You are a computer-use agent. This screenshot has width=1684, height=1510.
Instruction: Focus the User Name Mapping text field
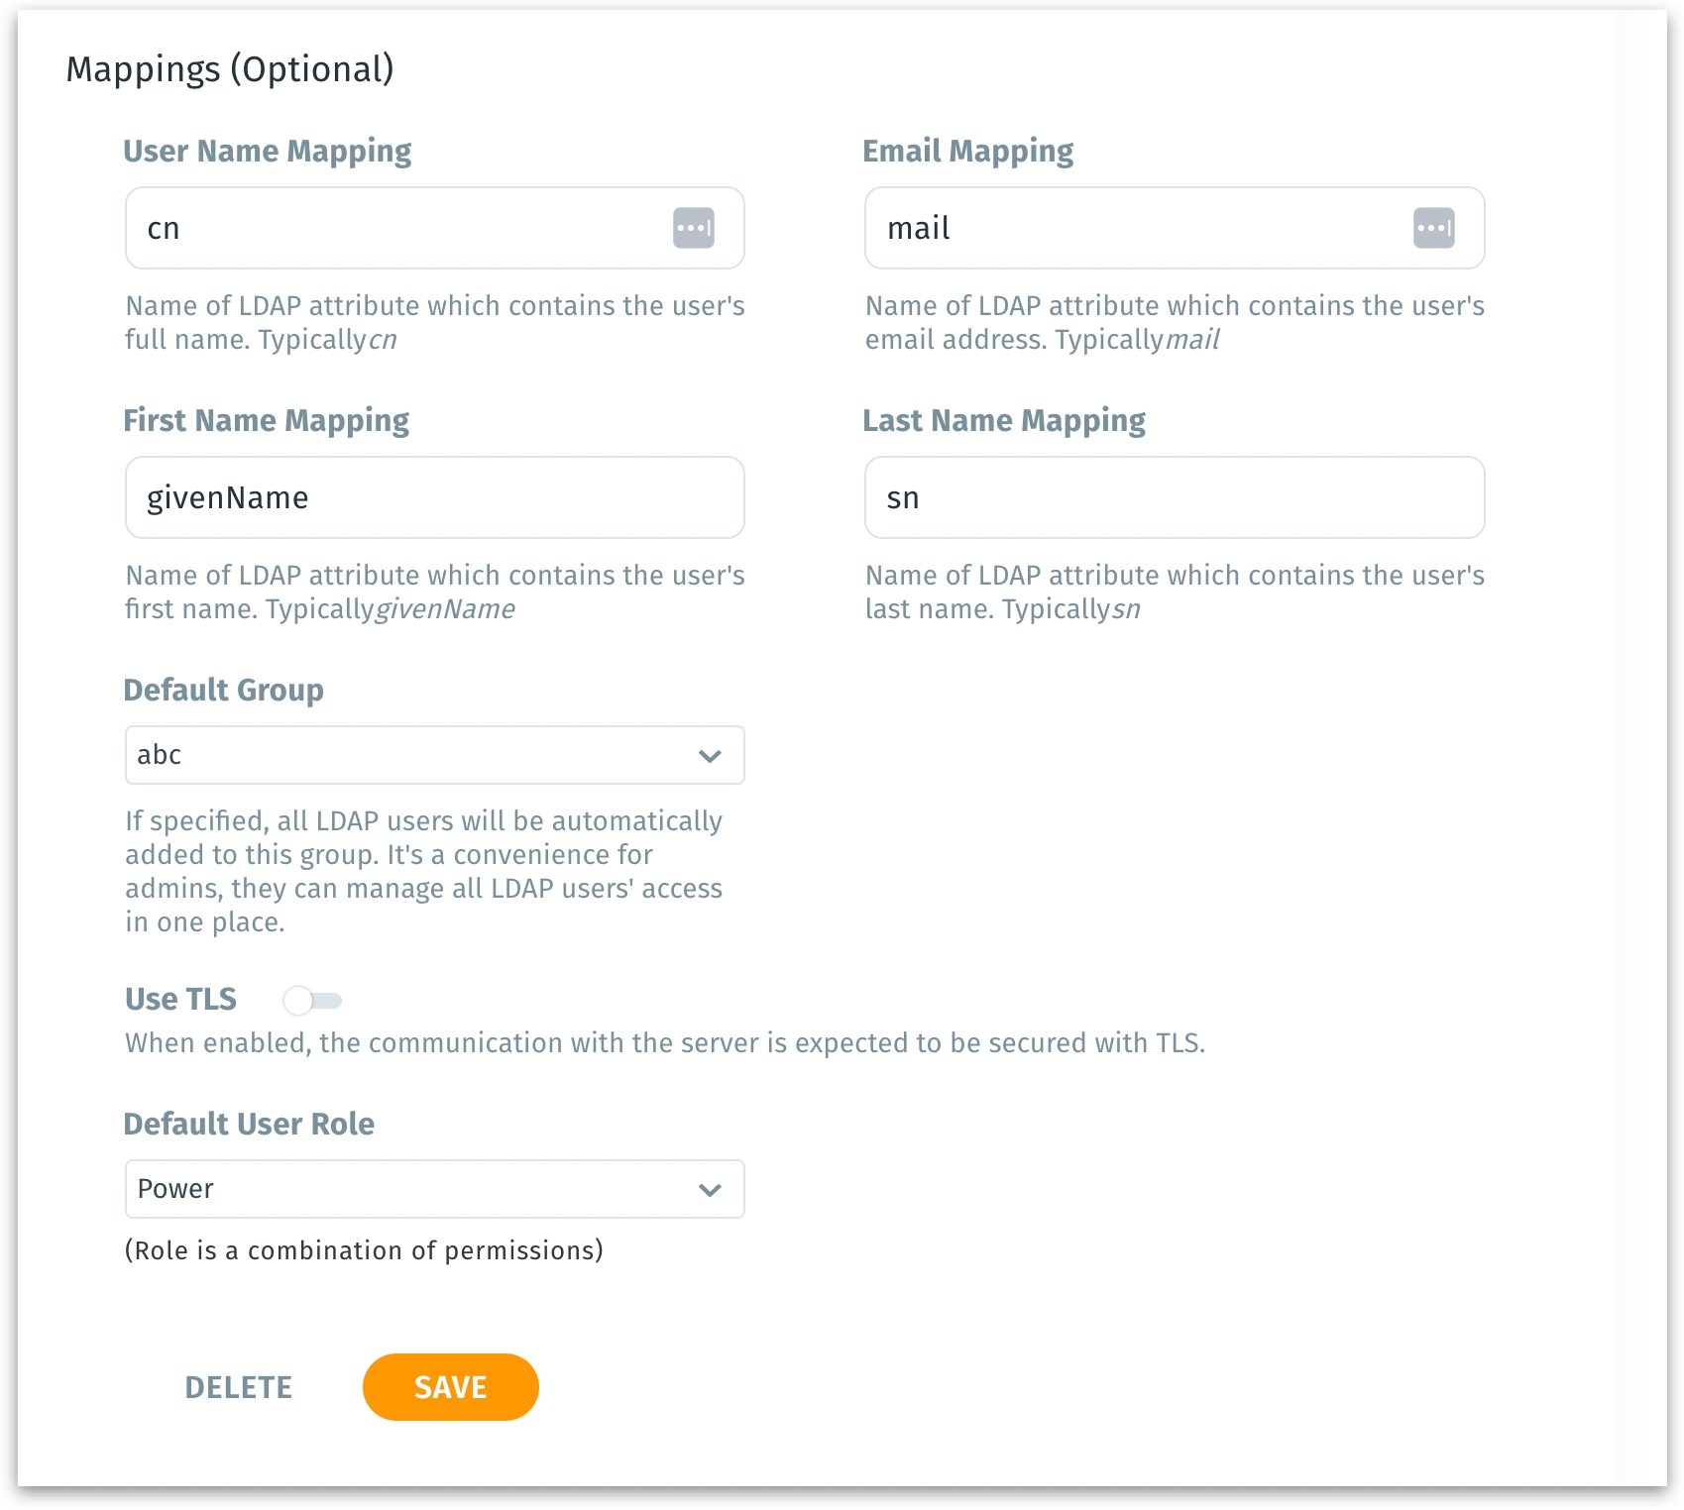(x=396, y=228)
